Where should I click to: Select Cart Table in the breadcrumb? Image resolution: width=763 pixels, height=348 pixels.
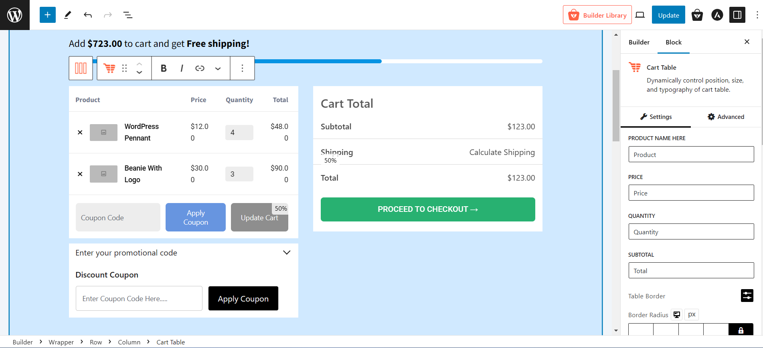click(170, 342)
